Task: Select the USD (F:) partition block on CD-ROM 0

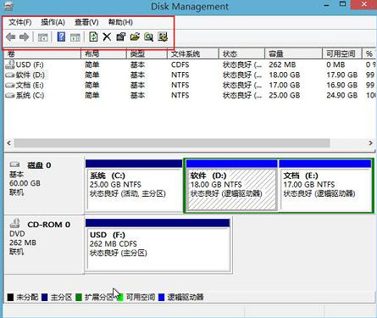Action: [158, 245]
